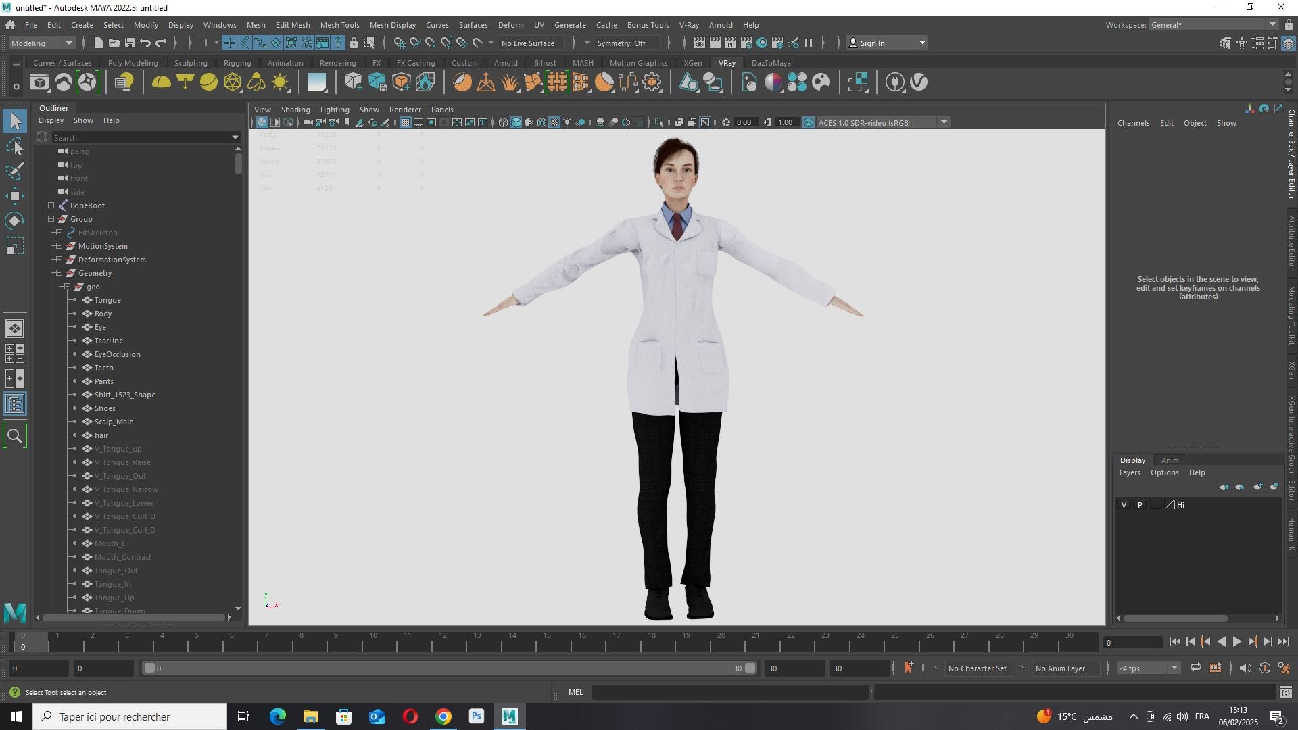1298x730 pixels.
Task: Select the arrow Select Tool in toolbox
Action: tap(15, 122)
